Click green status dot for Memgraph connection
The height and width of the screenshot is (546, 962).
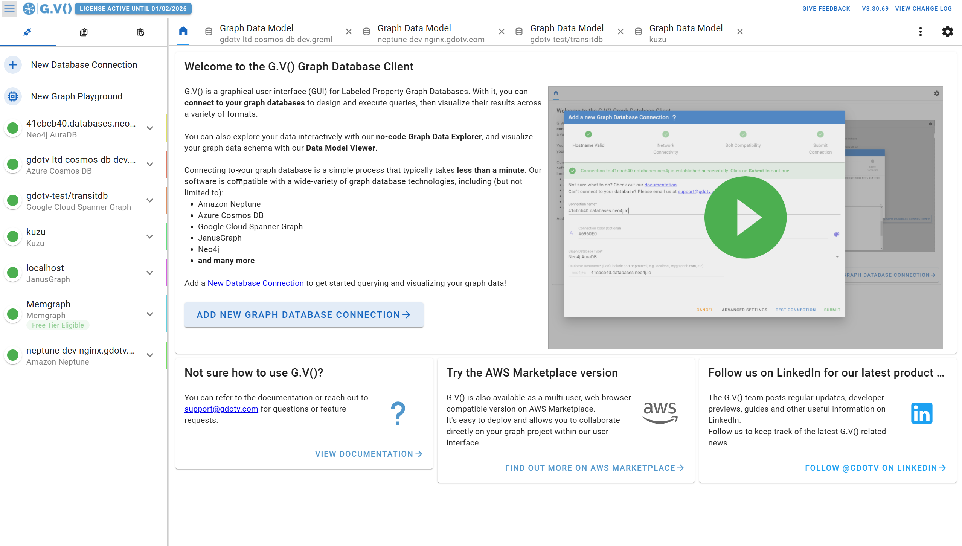coord(13,314)
